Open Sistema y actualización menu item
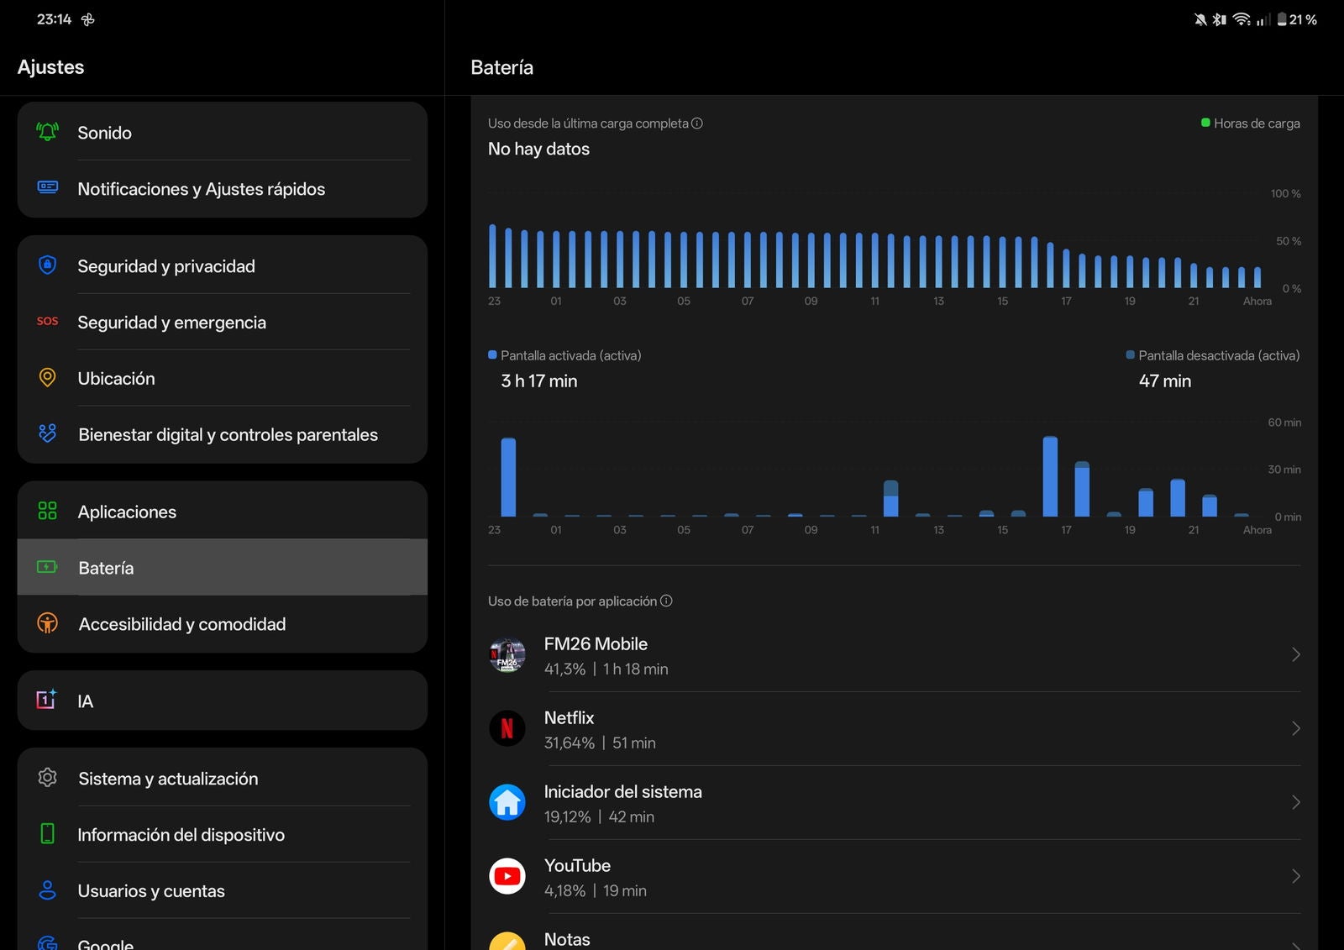Screen dimensions: 1344x950 [222, 779]
